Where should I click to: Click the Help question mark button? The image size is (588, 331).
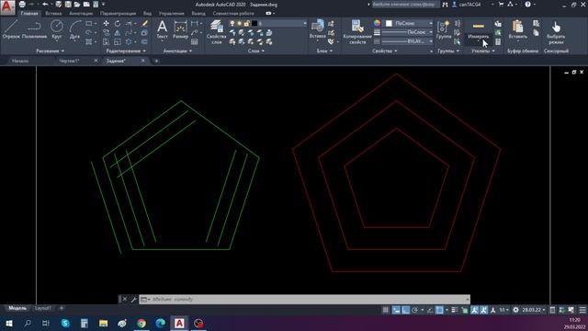(527, 5)
